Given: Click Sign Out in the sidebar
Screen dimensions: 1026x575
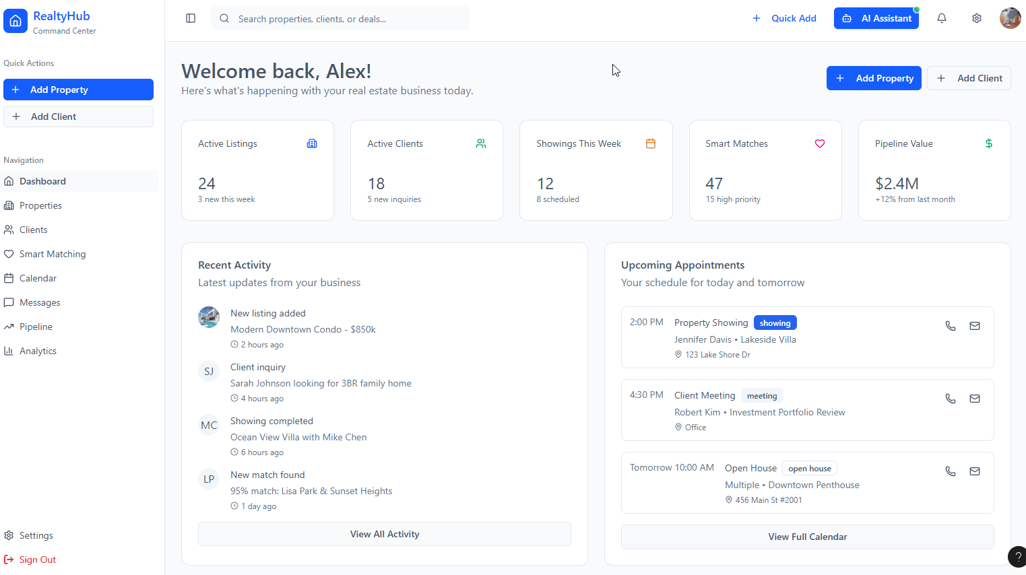Looking at the screenshot, I should point(37,560).
